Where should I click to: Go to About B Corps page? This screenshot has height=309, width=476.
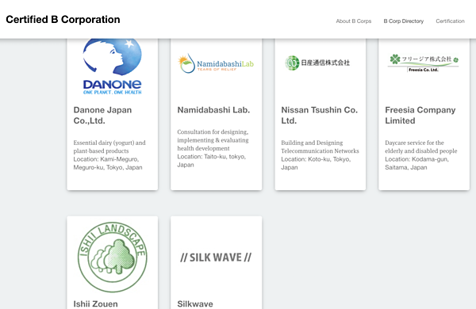tap(354, 21)
